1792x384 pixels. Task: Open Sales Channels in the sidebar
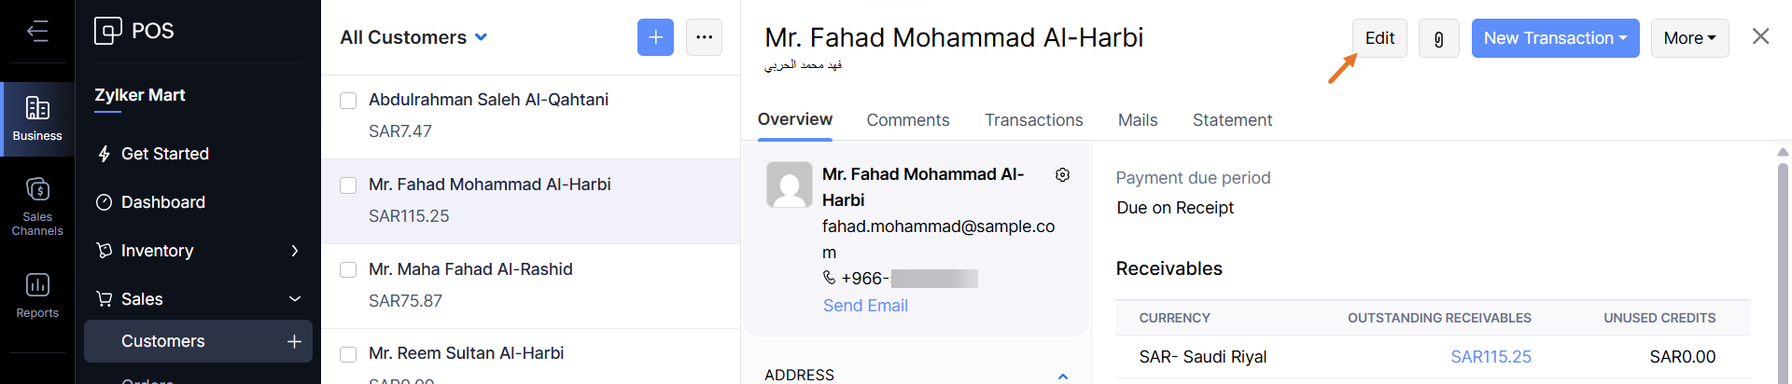(x=37, y=205)
